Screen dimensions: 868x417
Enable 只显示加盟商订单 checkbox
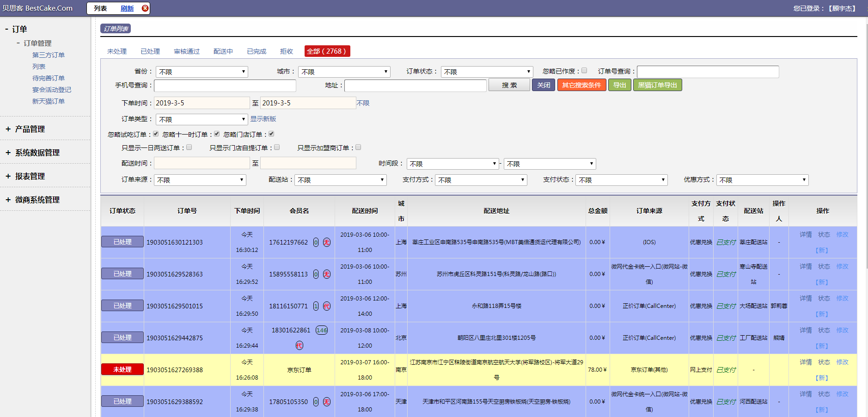358,147
